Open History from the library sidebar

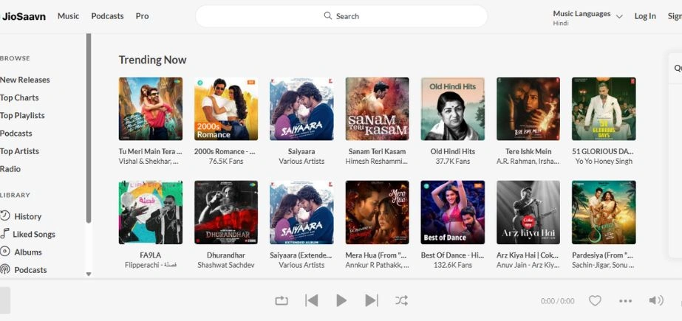(x=27, y=216)
